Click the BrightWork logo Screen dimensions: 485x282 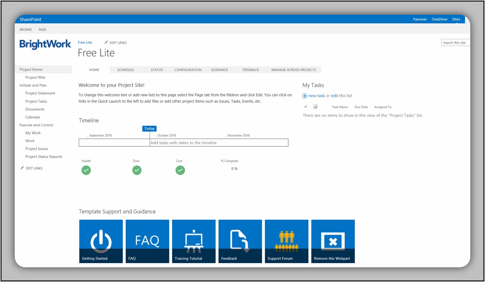click(x=45, y=44)
